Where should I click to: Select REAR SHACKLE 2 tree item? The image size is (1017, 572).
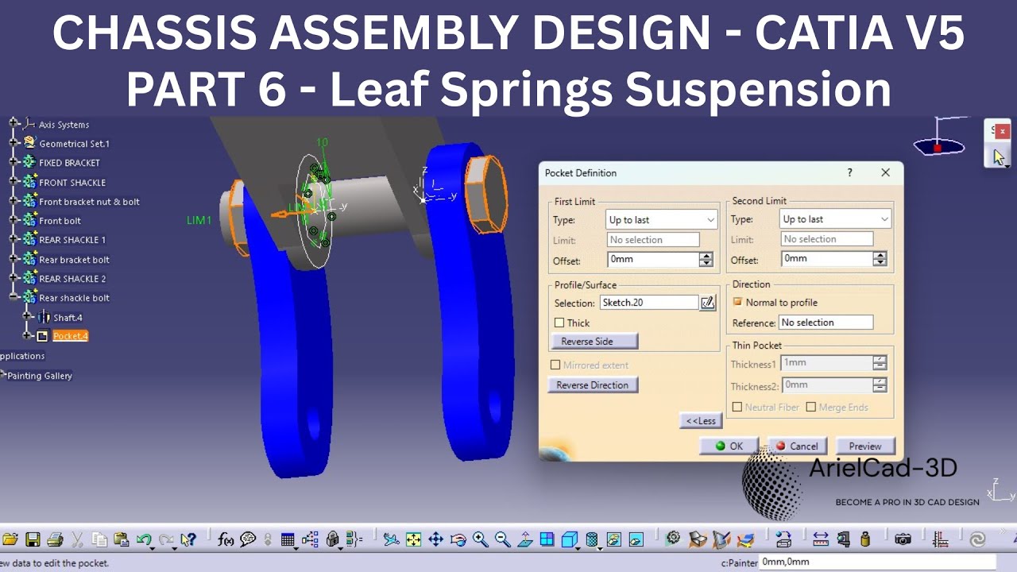point(72,279)
